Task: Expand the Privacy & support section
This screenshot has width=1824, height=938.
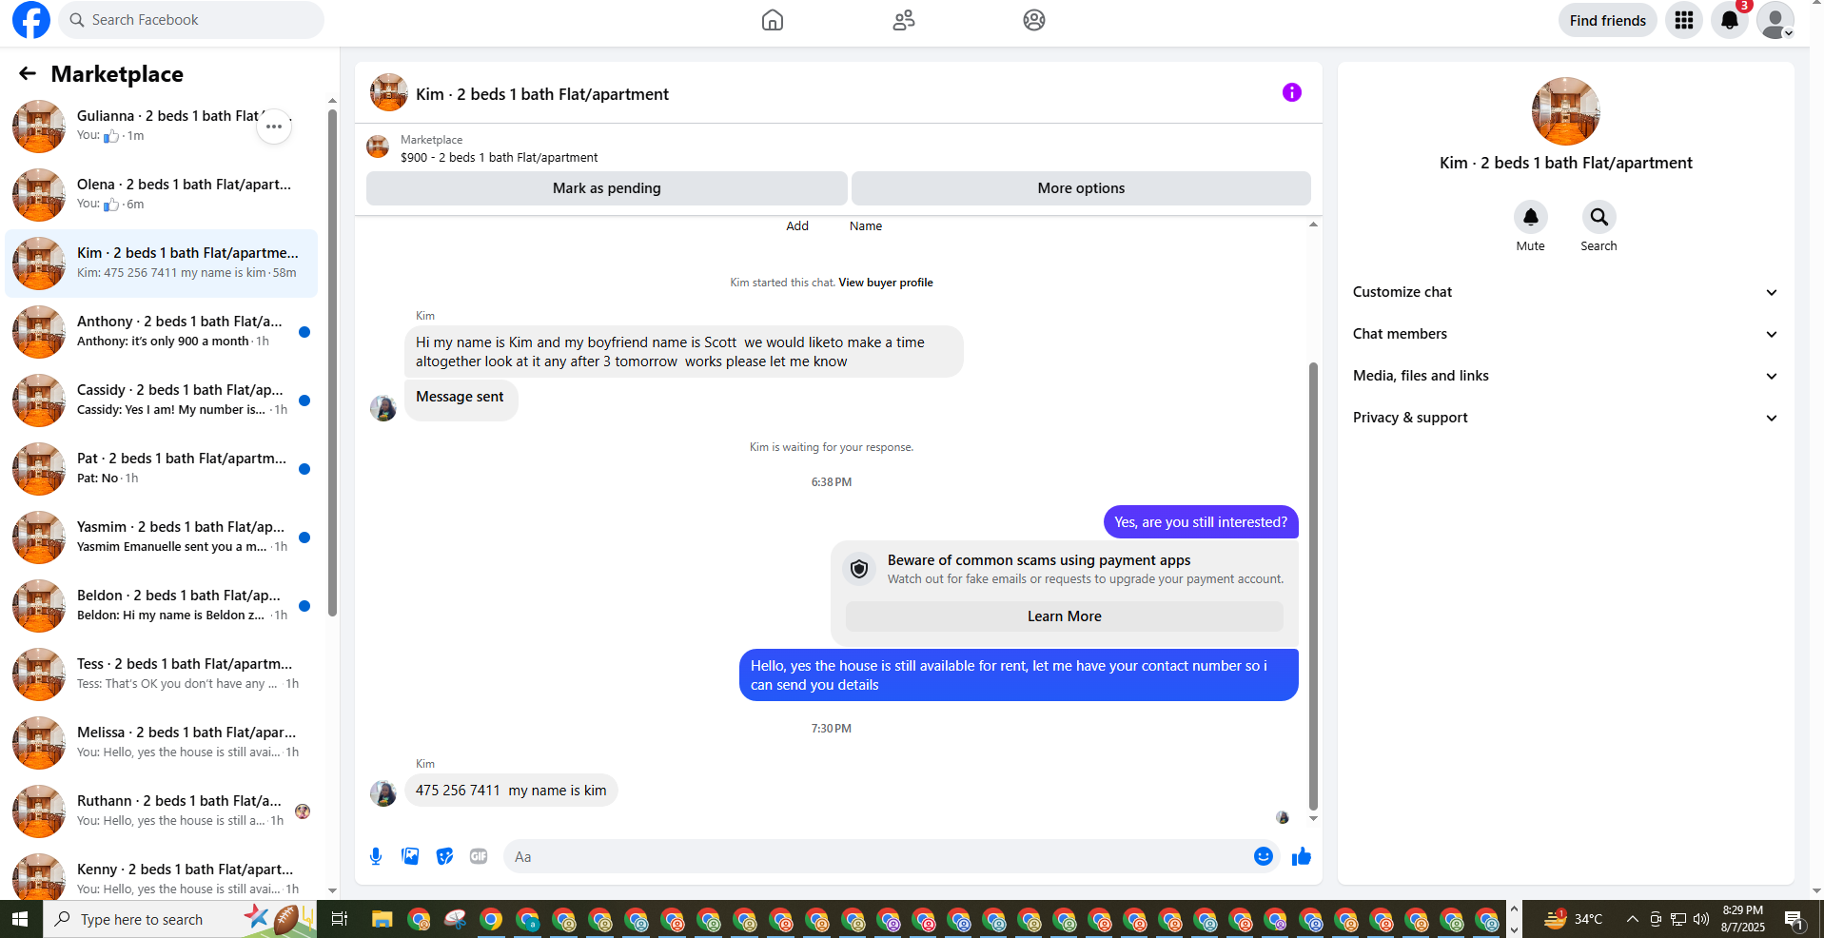Action: [1566, 418]
